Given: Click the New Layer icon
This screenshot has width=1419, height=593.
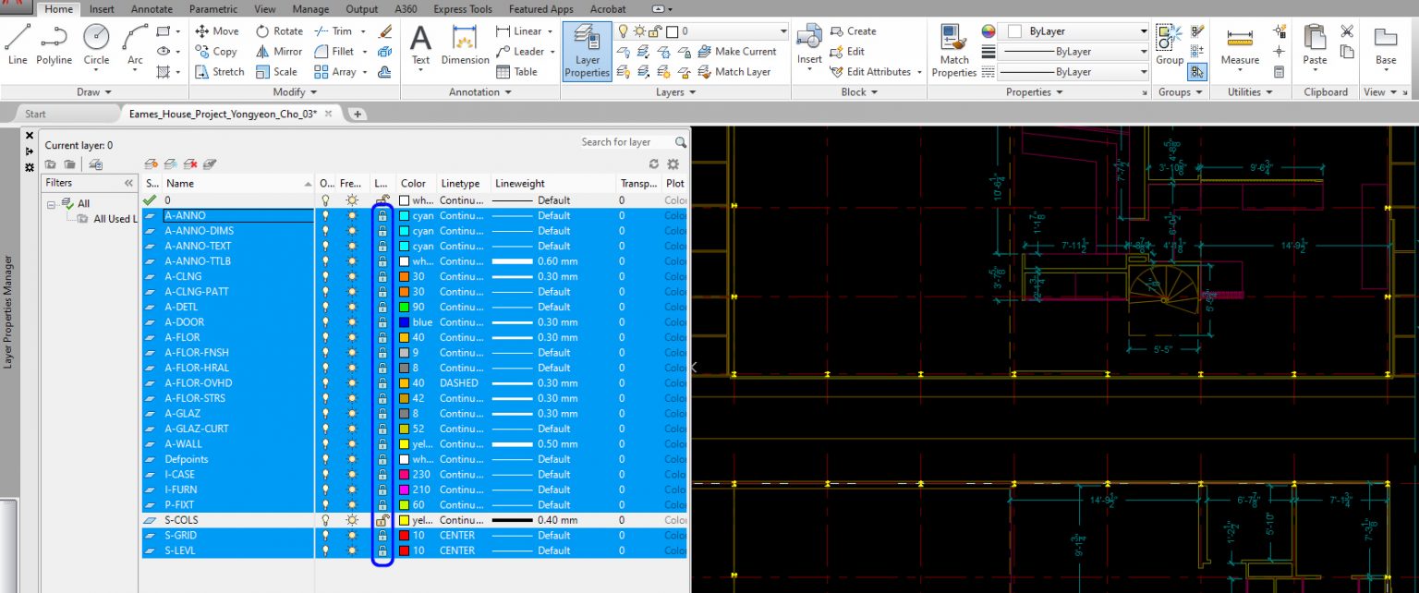Looking at the screenshot, I should pyautogui.click(x=151, y=163).
